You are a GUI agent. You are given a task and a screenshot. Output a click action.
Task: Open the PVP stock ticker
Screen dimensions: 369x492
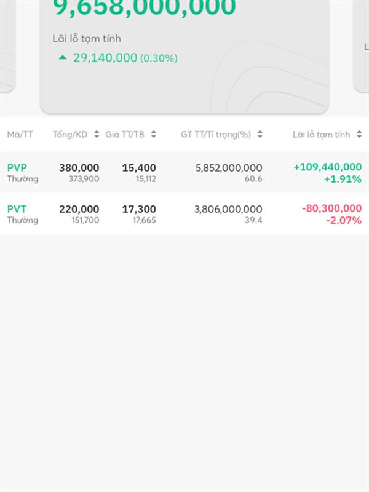(17, 167)
